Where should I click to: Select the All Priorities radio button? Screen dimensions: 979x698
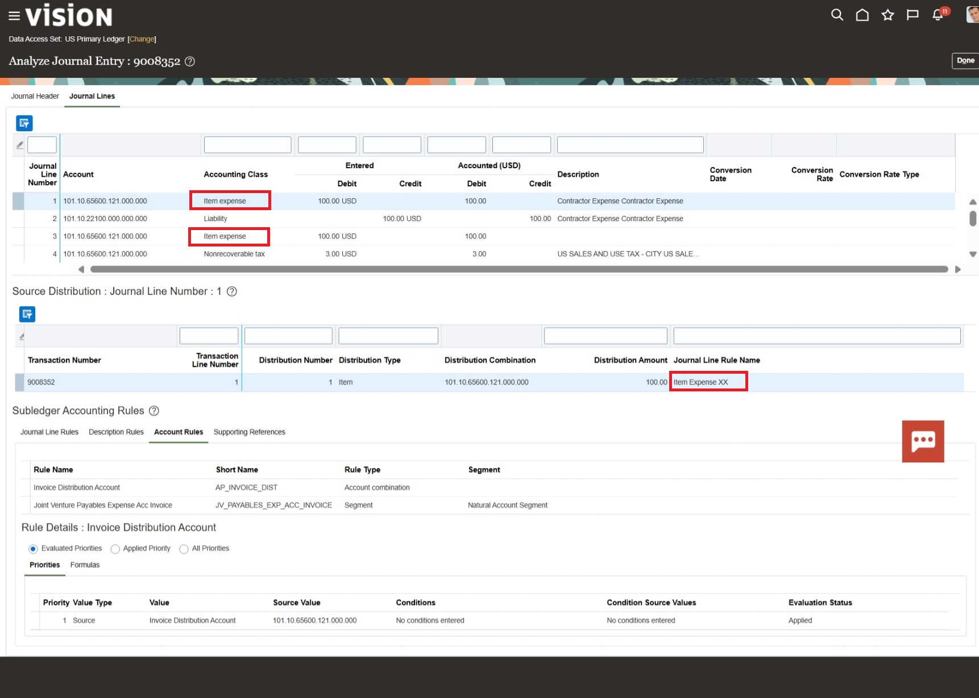[184, 549]
